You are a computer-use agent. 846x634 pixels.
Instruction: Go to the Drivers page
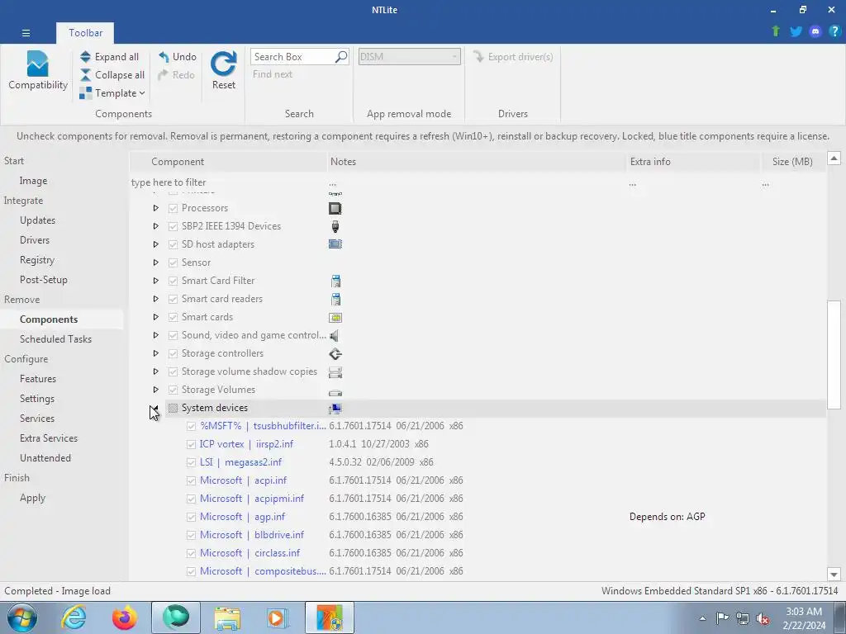click(35, 240)
